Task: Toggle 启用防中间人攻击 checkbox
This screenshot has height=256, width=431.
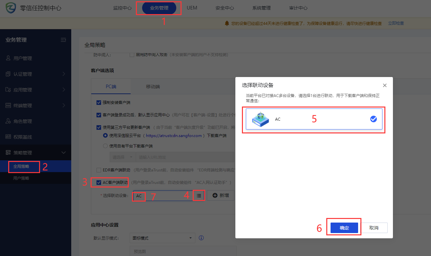Action: click(132, 54)
